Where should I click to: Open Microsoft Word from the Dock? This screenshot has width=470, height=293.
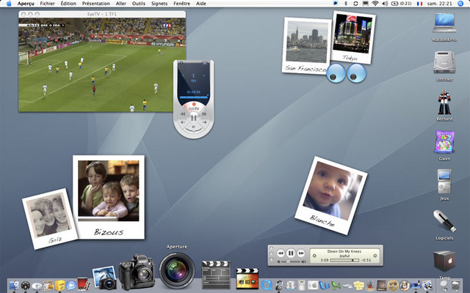[x=325, y=285]
